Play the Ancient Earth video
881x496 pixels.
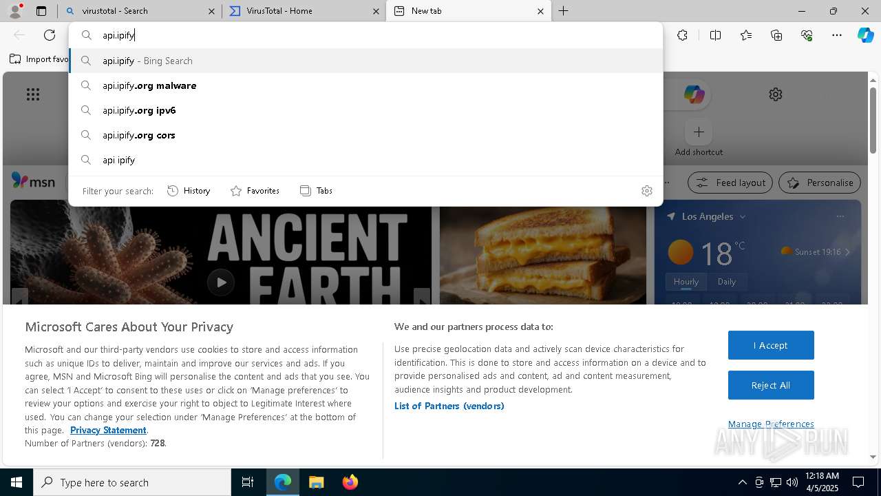[x=221, y=282]
